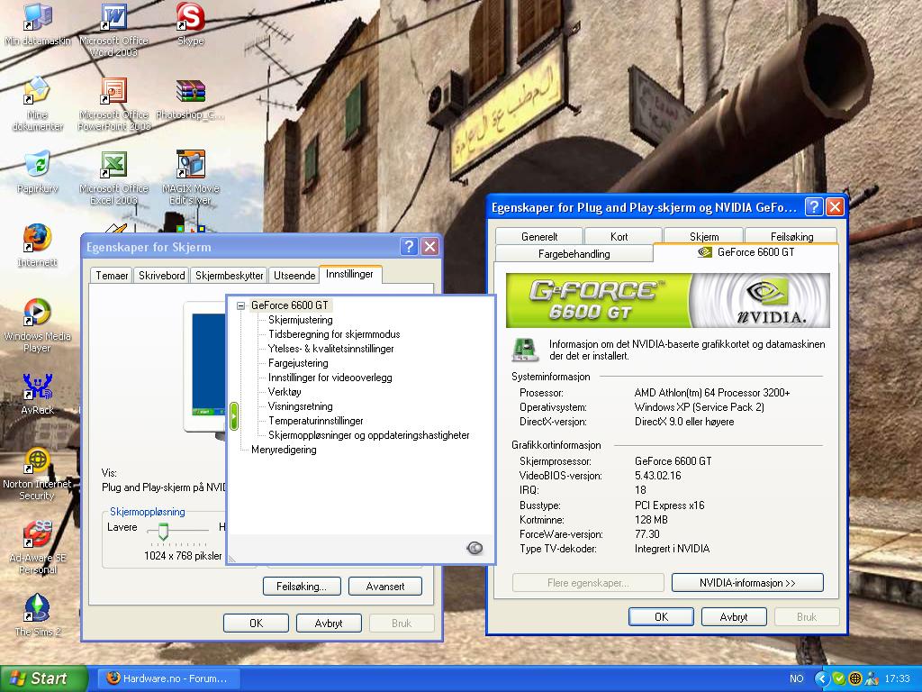Click the Feilsøking... button

302,586
